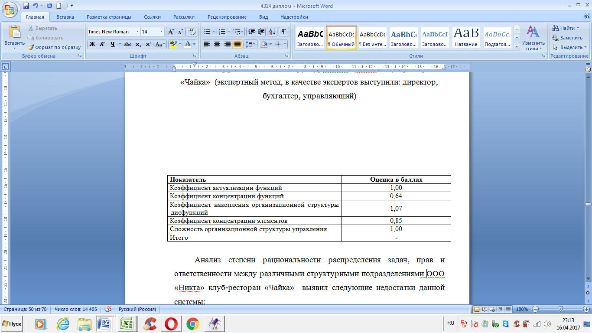The width and height of the screenshot is (592, 333).
Task: Apply the Title style thumbnail
Action: click(466, 37)
